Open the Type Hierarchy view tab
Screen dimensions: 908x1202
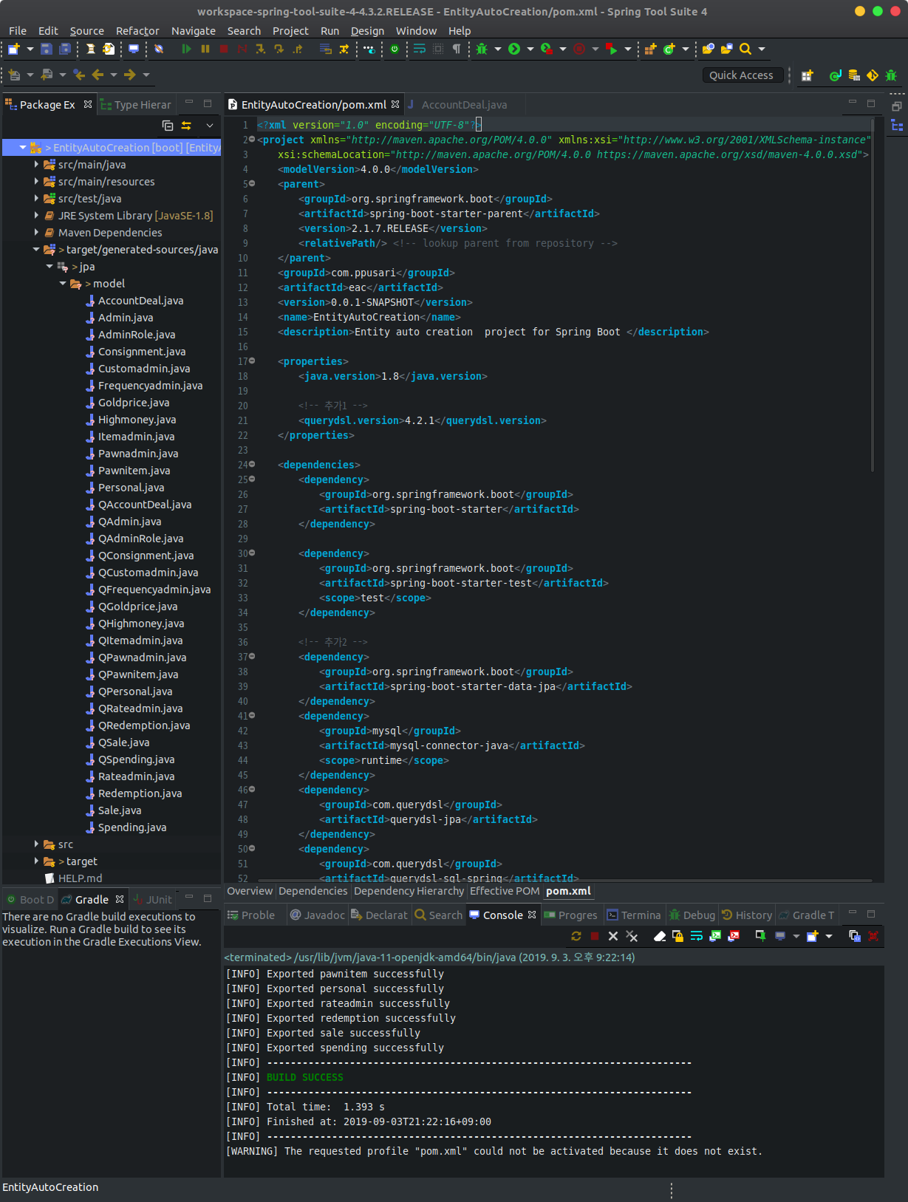[136, 105]
